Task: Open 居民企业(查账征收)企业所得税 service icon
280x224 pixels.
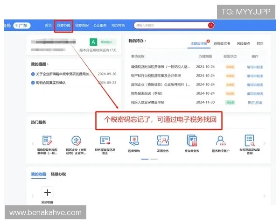Action: point(76,140)
